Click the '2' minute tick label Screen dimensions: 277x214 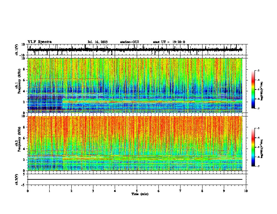71,191
